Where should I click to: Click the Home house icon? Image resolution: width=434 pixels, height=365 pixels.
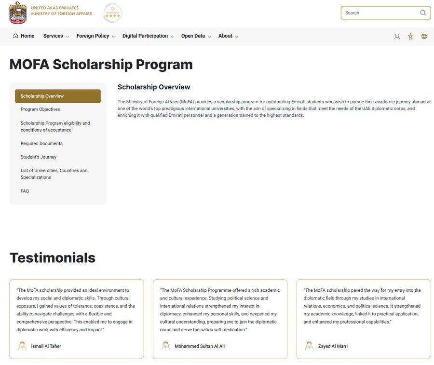coord(15,36)
